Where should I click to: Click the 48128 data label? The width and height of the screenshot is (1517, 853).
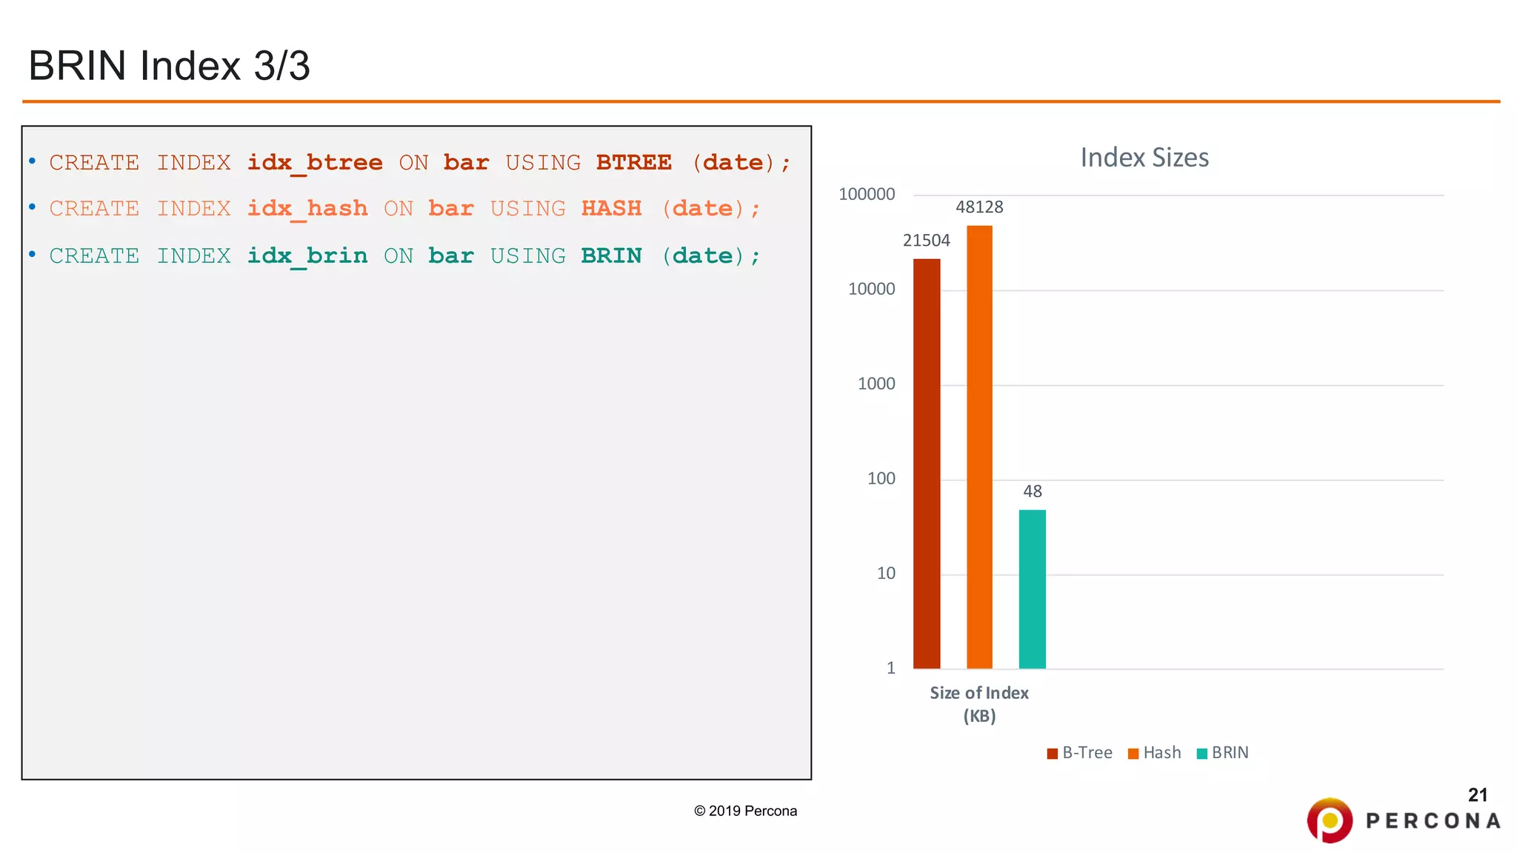tap(979, 207)
